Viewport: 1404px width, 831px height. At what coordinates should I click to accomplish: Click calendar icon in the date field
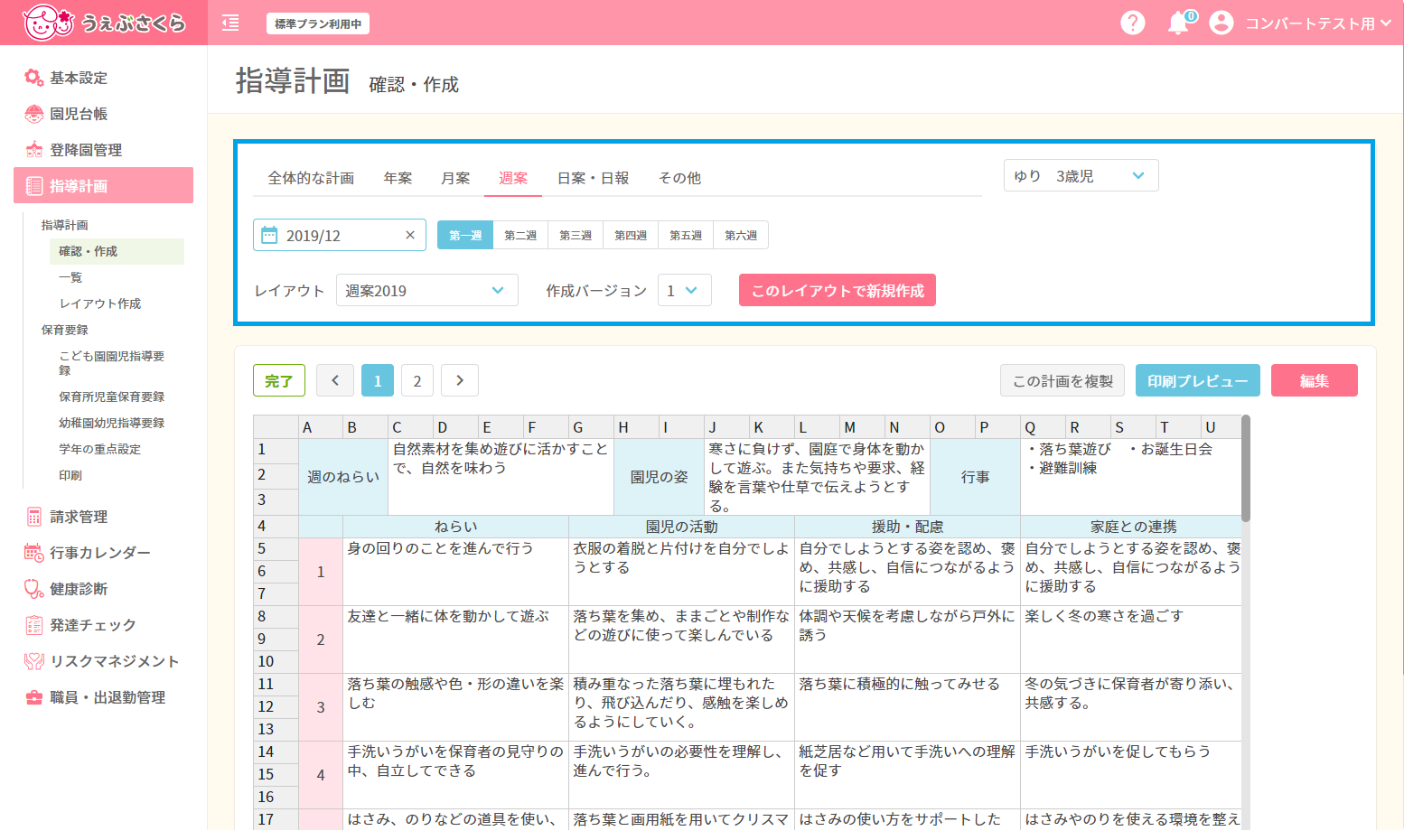[x=269, y=235]
